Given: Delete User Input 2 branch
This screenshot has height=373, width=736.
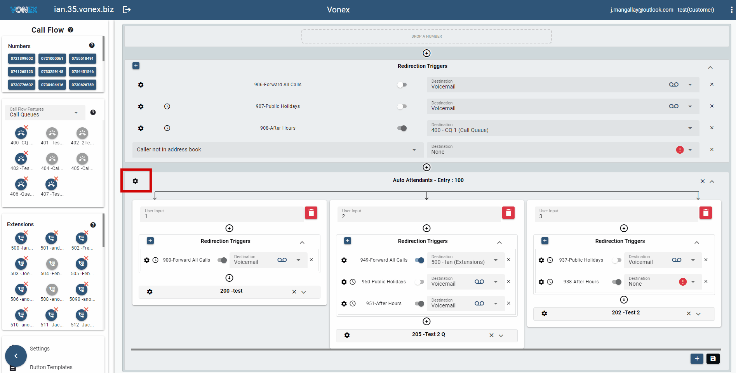Looking at the screenshot, I should [x=508, y=213].
